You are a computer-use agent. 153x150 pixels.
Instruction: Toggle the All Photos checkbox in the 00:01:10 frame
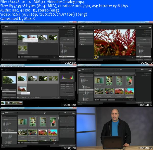[x=19, y=32]
